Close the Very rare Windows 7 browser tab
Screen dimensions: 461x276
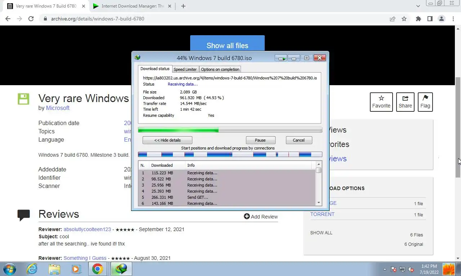coord(84,6)
